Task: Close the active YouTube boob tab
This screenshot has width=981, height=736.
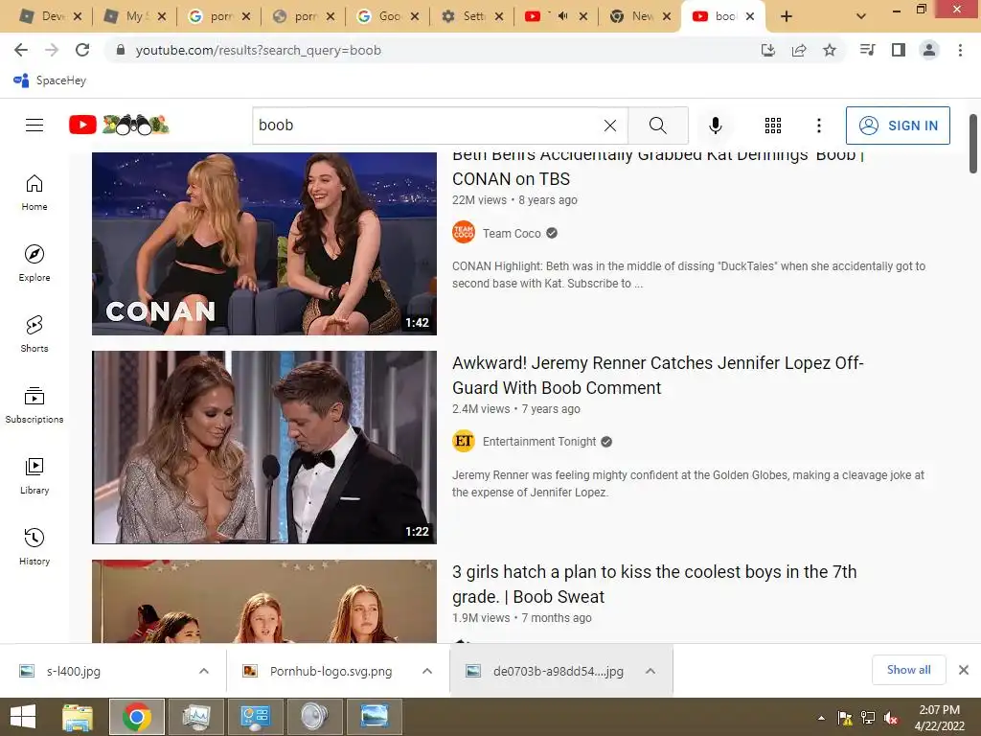Action: click(750, 16)
